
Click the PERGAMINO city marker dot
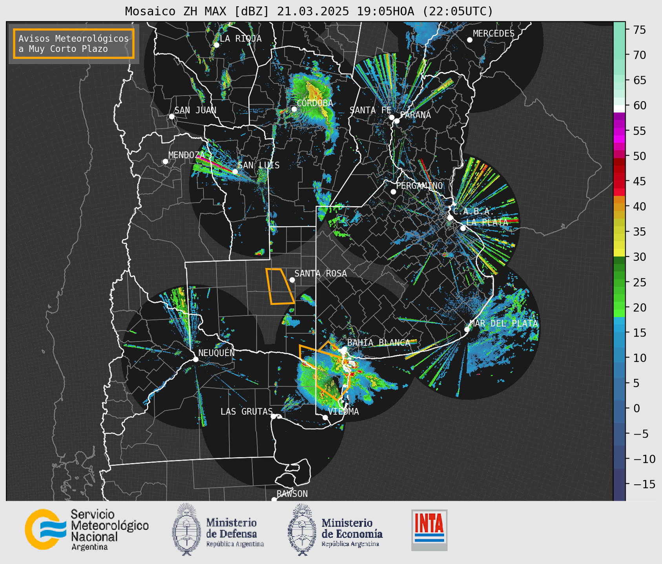393,192
